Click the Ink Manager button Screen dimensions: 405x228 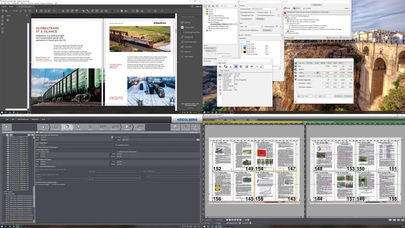pyautogui.click(x=260, y=19)
